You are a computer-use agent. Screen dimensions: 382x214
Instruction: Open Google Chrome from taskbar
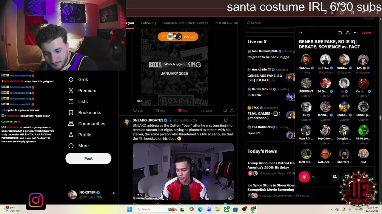point(253,209)
